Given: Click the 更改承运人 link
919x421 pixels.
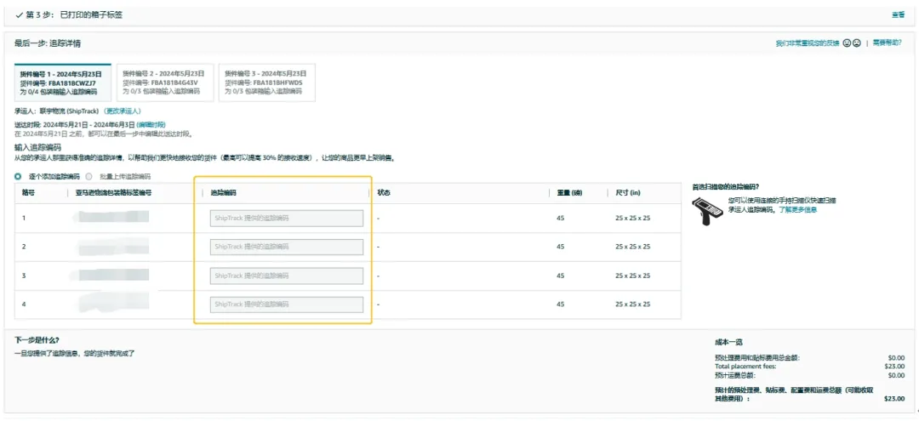Looking at the screenshot, I should (123, 111).
